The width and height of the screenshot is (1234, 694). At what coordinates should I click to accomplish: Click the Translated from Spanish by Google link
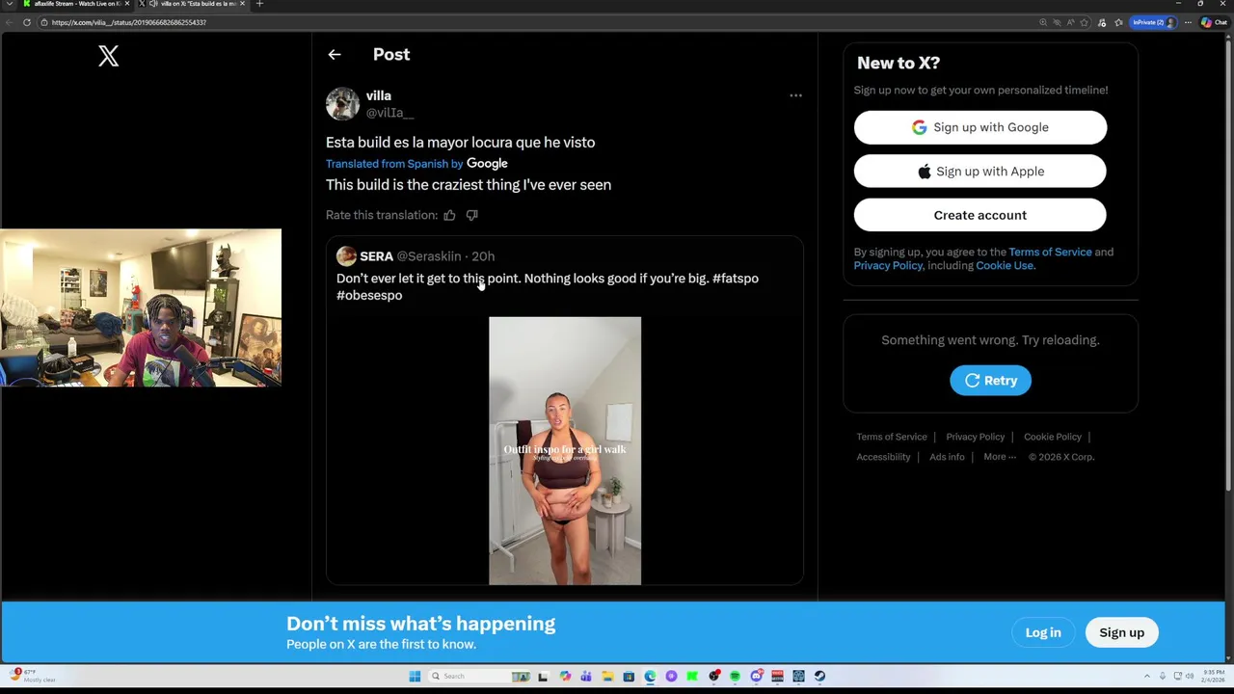pyautogui.click(x=416, y=164)
